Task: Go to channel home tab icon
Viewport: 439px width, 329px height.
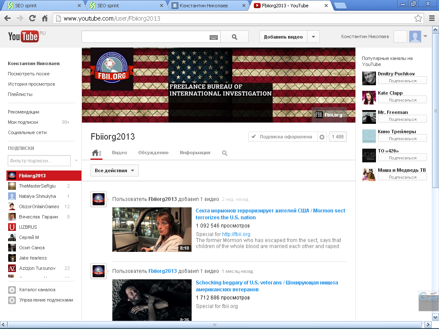Action: [x=96, y=153]
